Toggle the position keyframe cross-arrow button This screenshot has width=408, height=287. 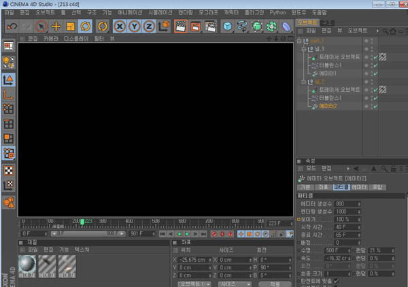coord(241,234)
